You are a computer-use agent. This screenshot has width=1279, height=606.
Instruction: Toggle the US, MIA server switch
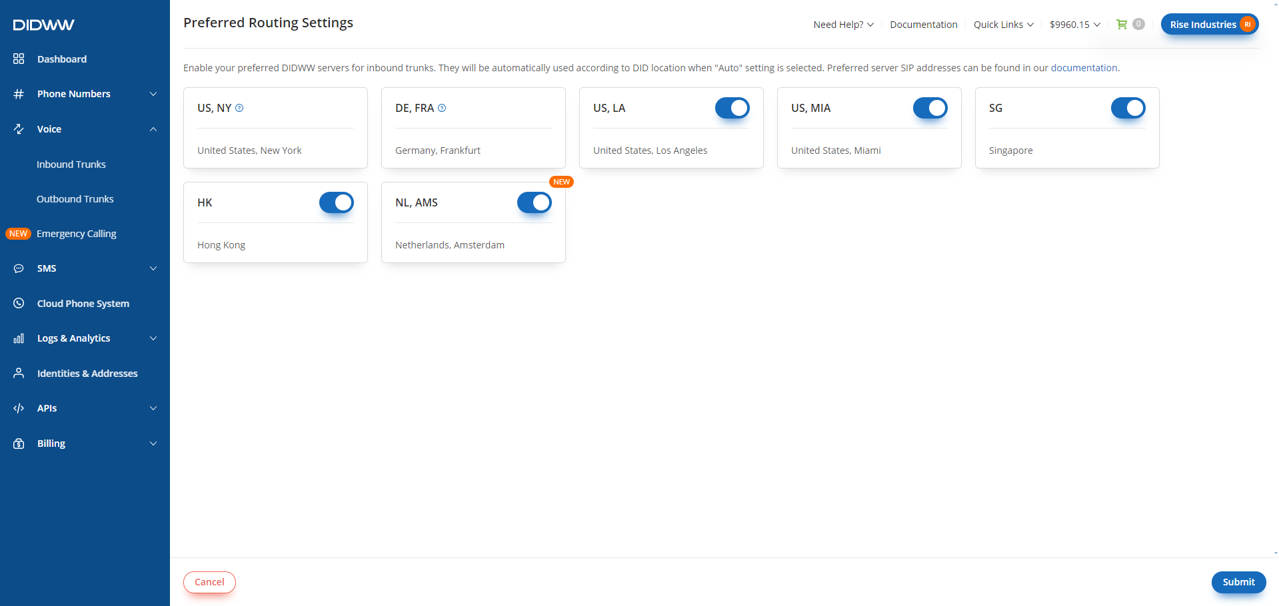pyautogui.click(x=930, y=108)
